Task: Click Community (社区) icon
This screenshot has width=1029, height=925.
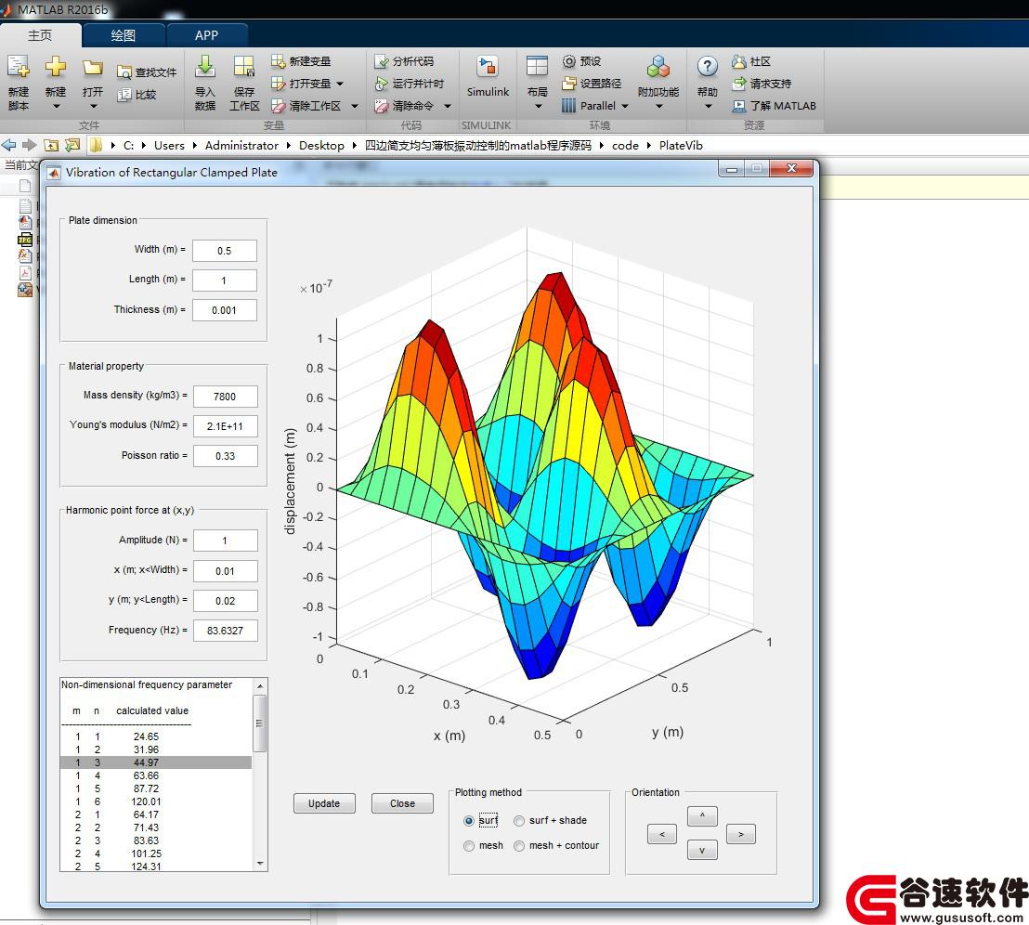Action: tap(739, 61)
